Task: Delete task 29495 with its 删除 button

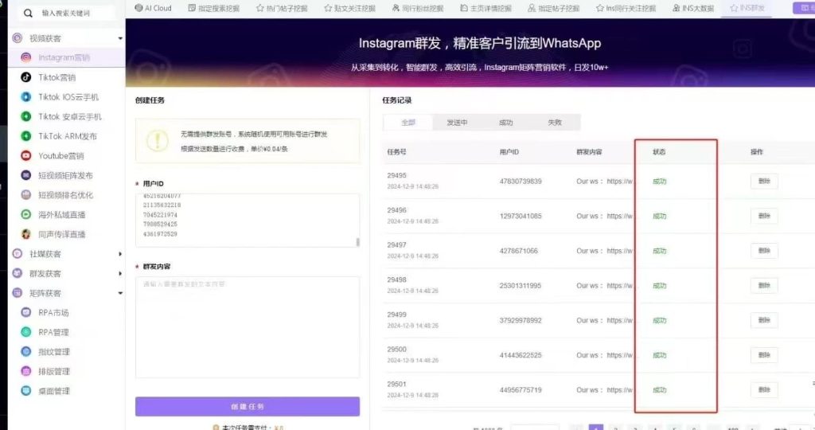Action: click(764, 181)
